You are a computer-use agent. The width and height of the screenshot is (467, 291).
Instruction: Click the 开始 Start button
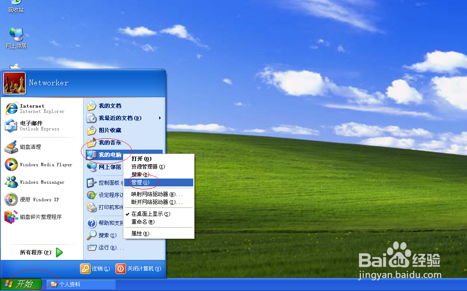click(21, 284)
